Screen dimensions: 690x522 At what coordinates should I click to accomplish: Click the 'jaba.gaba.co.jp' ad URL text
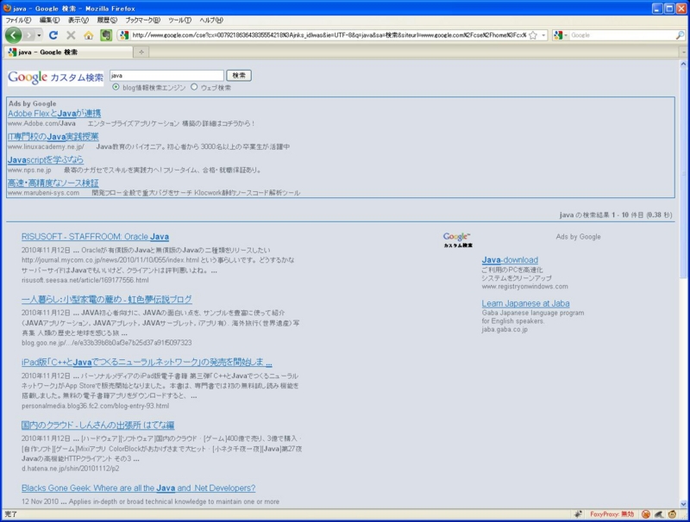click(505, 329)
